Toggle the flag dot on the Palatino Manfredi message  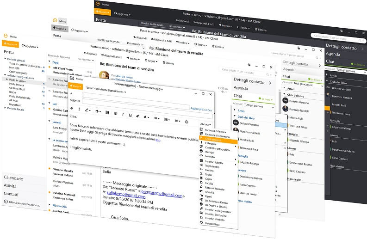[x=50, y=192]
